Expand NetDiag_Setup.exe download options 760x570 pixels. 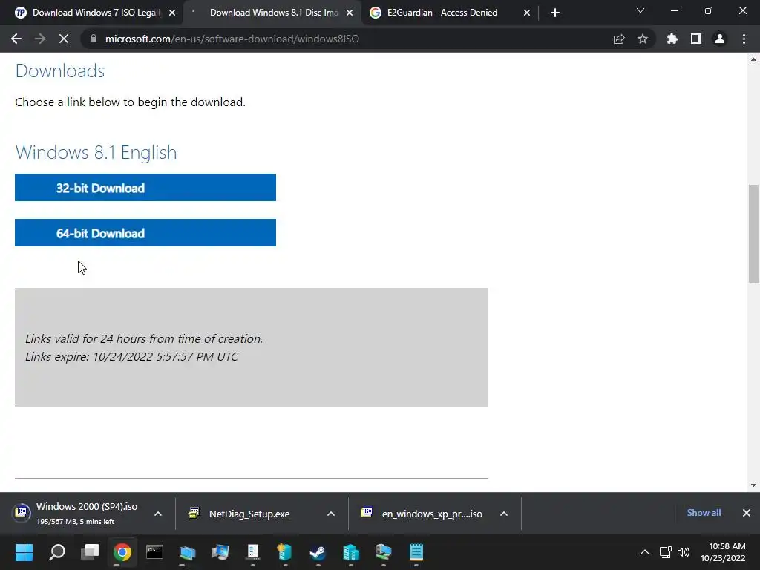tap(331, 514)
